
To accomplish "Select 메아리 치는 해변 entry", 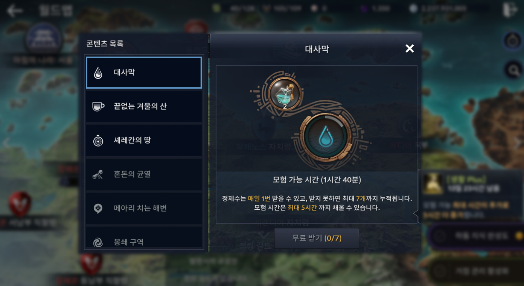I will click(x=144, y=208).
